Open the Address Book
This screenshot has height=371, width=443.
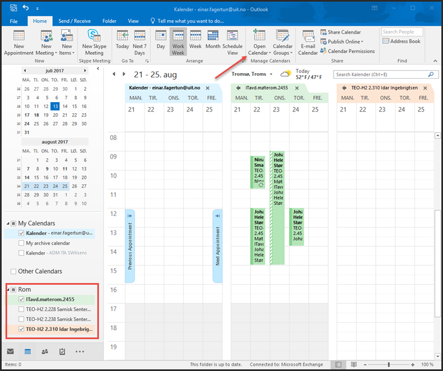(401, 41)
